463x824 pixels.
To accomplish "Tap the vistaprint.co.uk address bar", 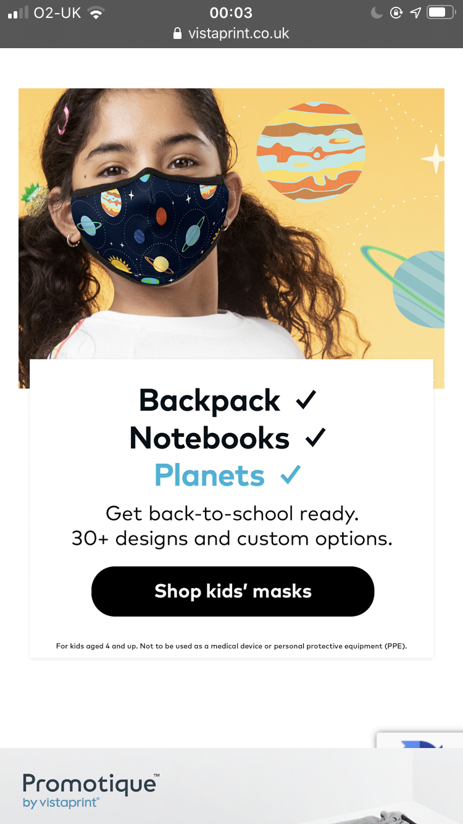I will [x=231, y=33].
